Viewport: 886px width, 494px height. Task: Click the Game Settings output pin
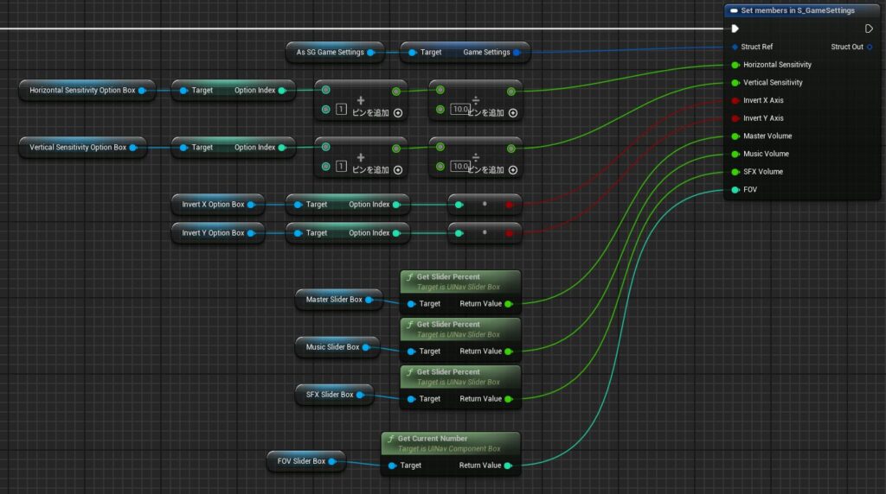point(517,53)
